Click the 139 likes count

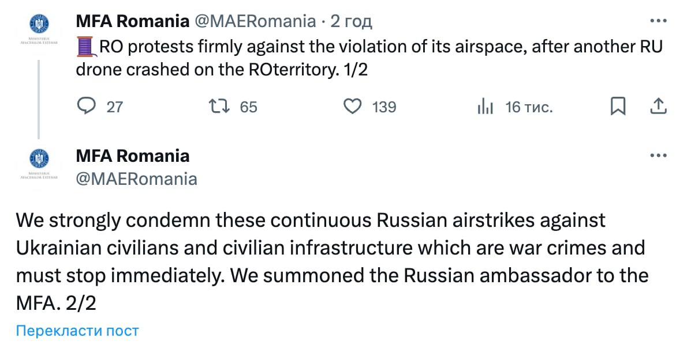(x=384, y=107)
